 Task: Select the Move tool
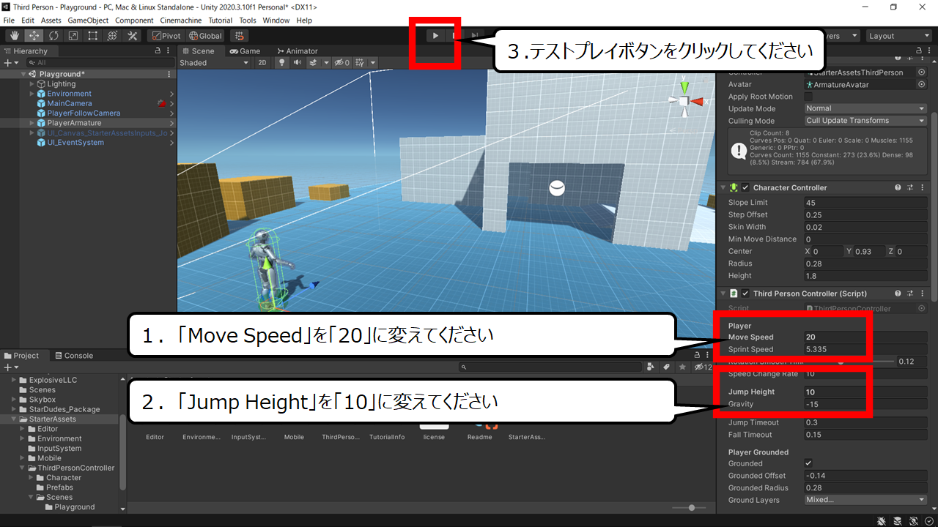pyautogui.click(x=34, y=35)
